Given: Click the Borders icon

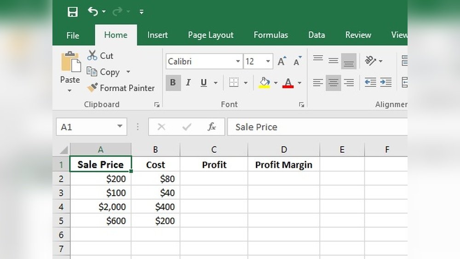Looking at the screenshot, I should click(x=234, y=82).
